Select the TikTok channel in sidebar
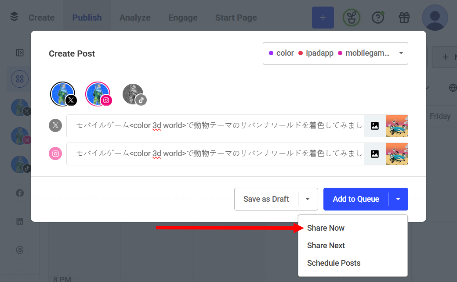The image size is (457, 282). (x=20, y=164)
